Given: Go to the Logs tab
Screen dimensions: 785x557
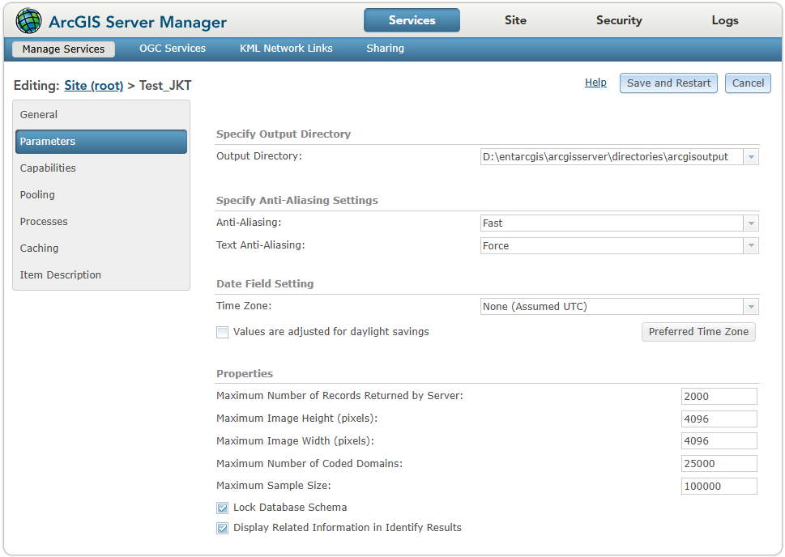Looking at the screenshot, I should 725,20.
